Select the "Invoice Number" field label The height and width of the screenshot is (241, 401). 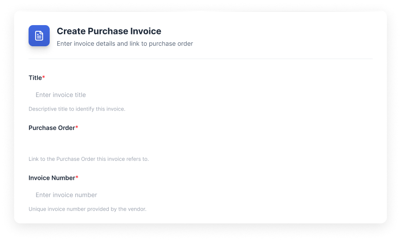pyautogui.click(x=52, y=178)
